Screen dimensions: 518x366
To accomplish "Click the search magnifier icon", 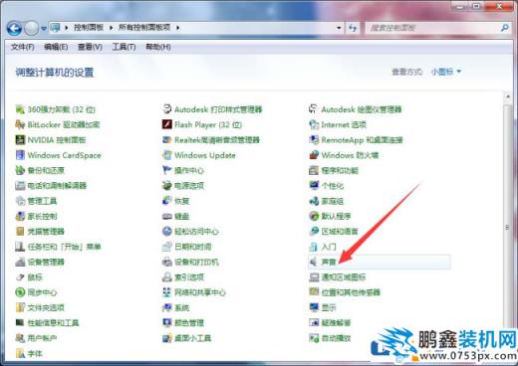I will [x=505, y=28].
